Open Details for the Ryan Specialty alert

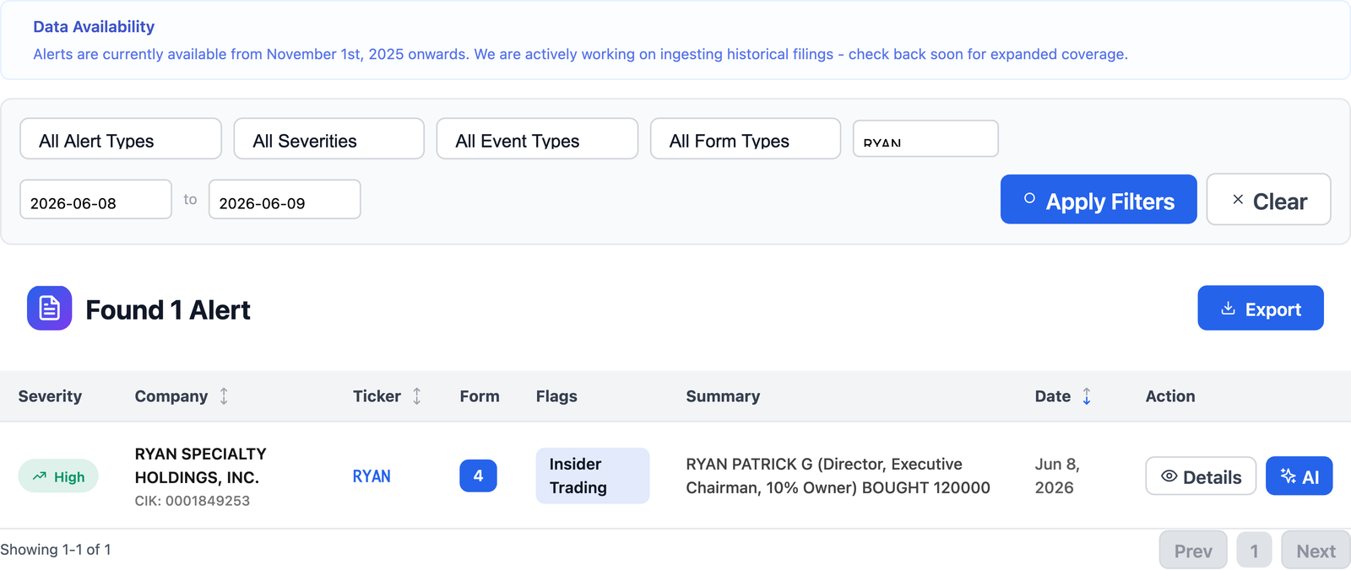(x=1201, y=476)
